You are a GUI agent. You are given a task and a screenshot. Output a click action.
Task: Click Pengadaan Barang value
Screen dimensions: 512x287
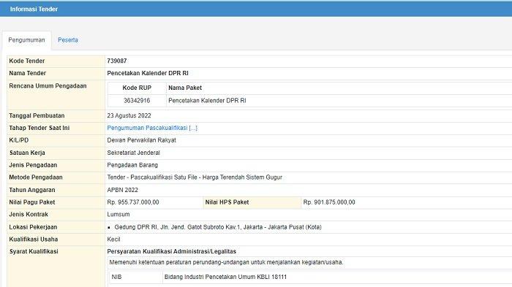tap(132, 165)
